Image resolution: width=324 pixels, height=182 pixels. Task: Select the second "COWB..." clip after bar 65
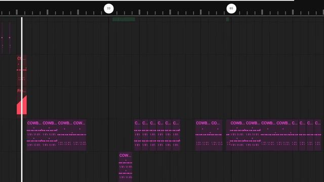tap(253, 135)
